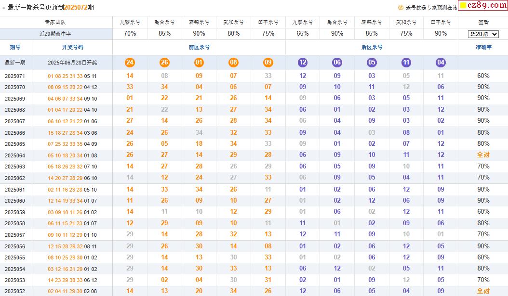Click the 80% hit rate value
Image resolution: width=508 pixels, height=296 pixels.
click(x=234, y=33)
